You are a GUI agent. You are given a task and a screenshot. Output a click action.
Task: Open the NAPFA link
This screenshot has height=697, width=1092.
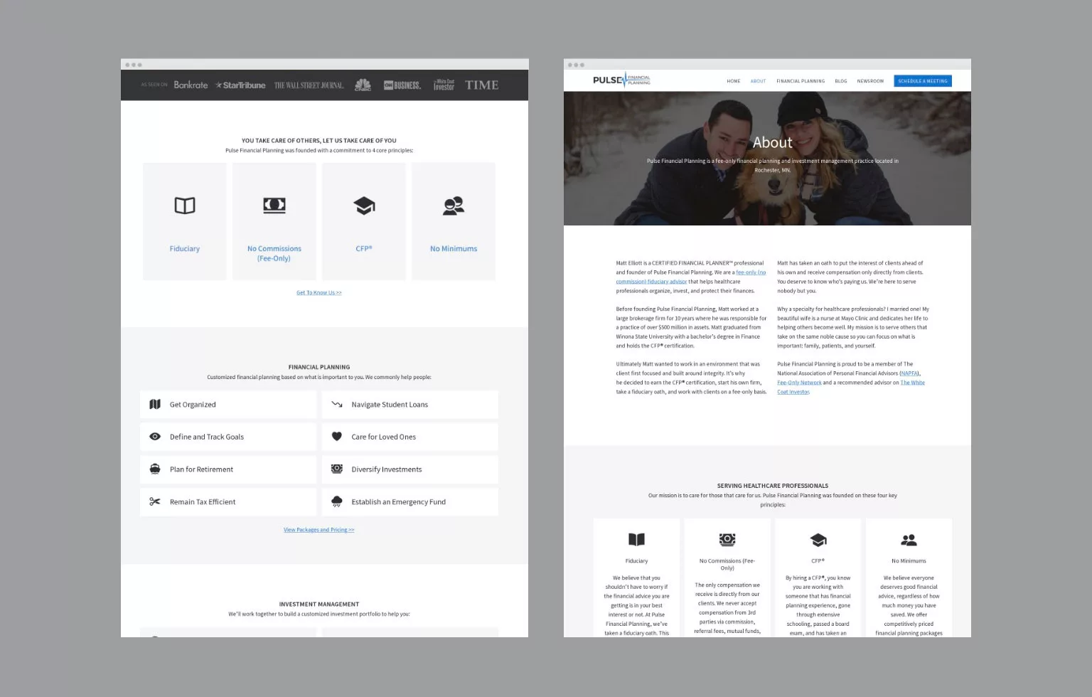click(x=909, y=373)
